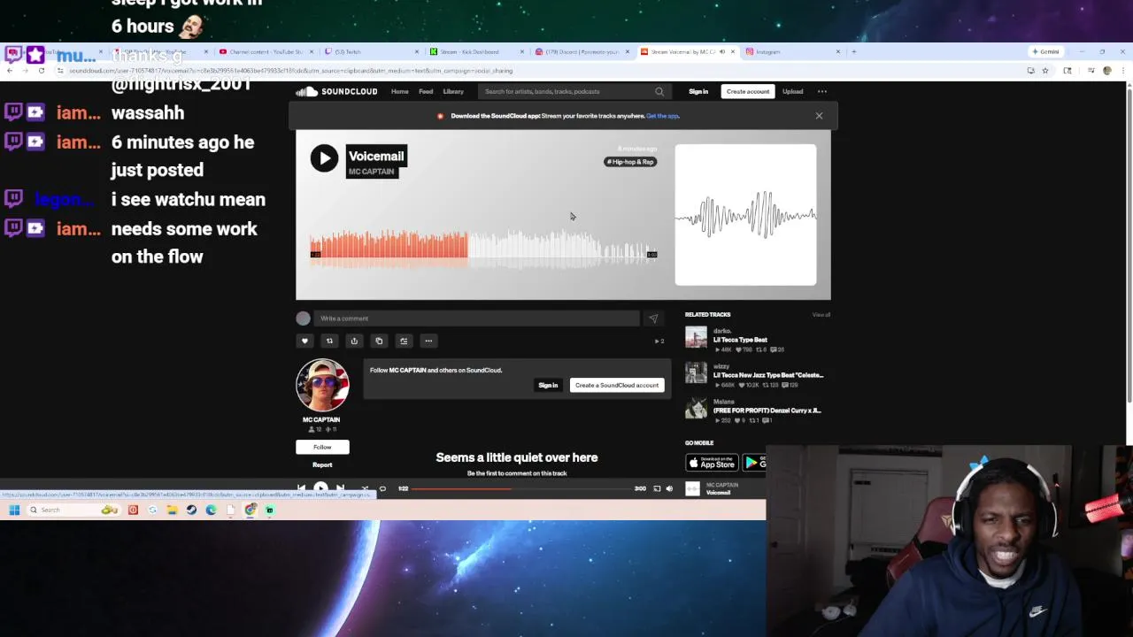Viewport: 1133px width, 637px height.
Task: Mute the Voicemail tab via its speaker icon
Action: click(x=721, y=51)
